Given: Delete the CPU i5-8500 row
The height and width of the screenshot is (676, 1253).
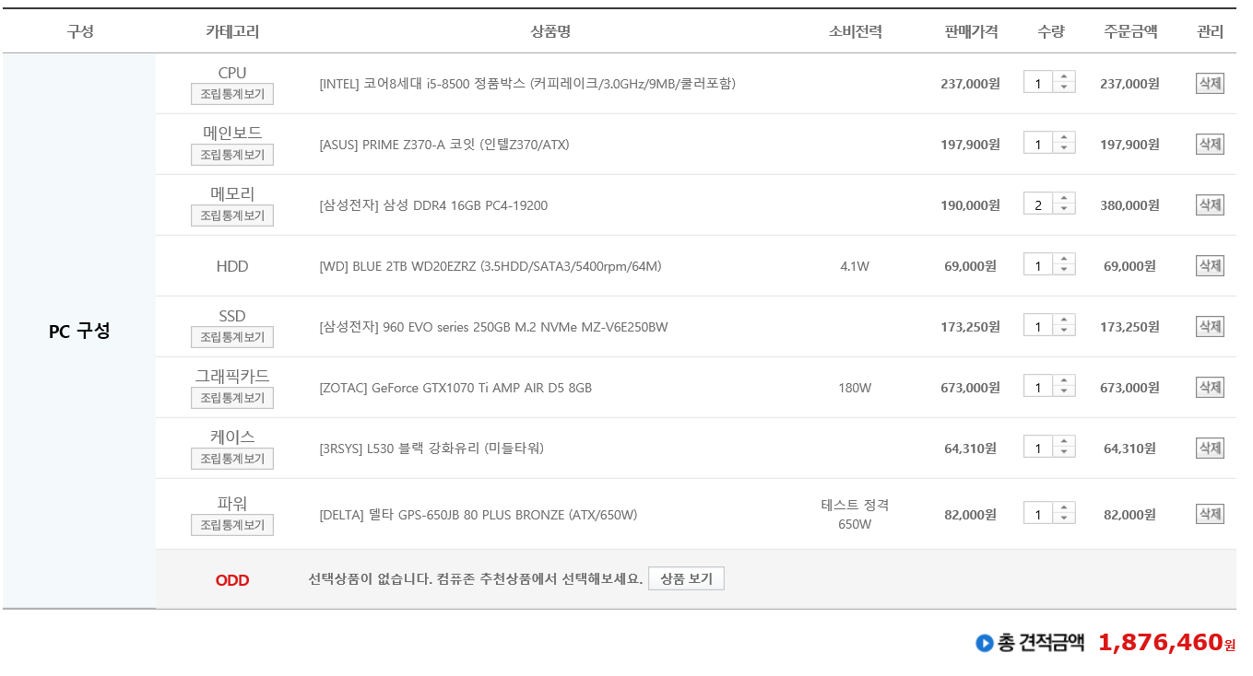Looking at the screenshot, I should coord(1210,83).
